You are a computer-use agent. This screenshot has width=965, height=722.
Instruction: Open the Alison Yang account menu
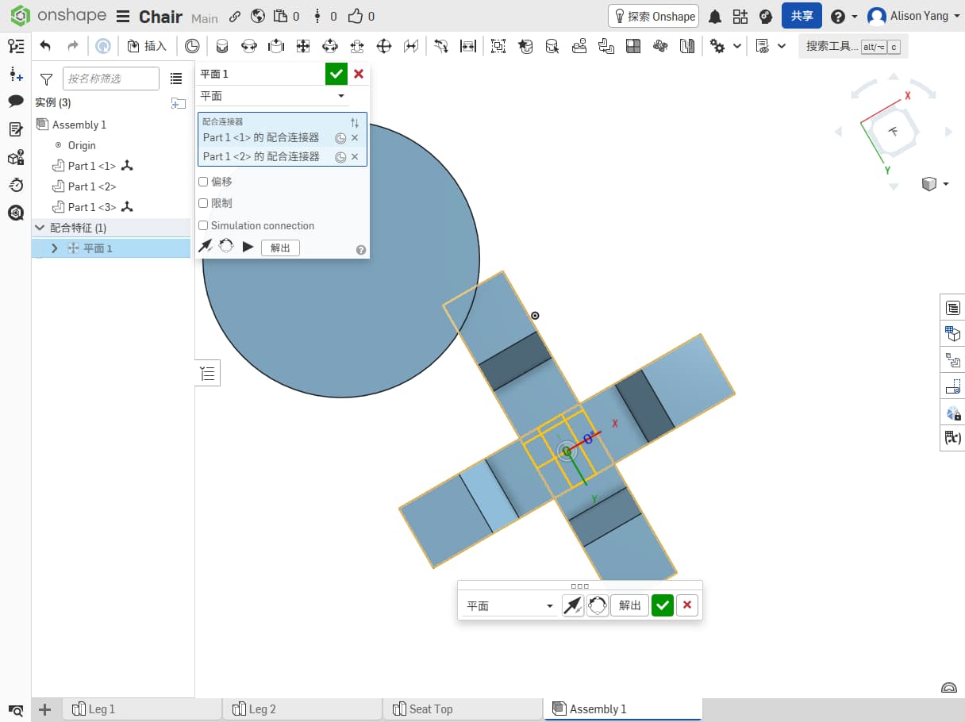coord(912,16)
